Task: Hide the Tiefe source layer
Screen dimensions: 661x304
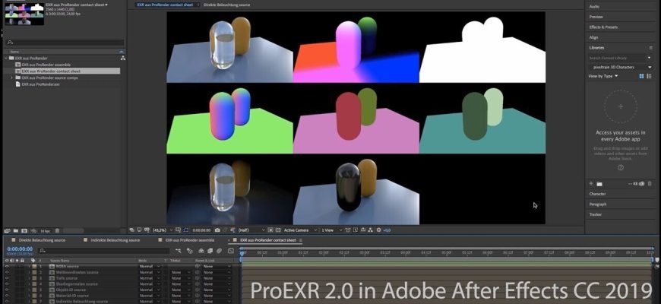Action: coord(7,278)
